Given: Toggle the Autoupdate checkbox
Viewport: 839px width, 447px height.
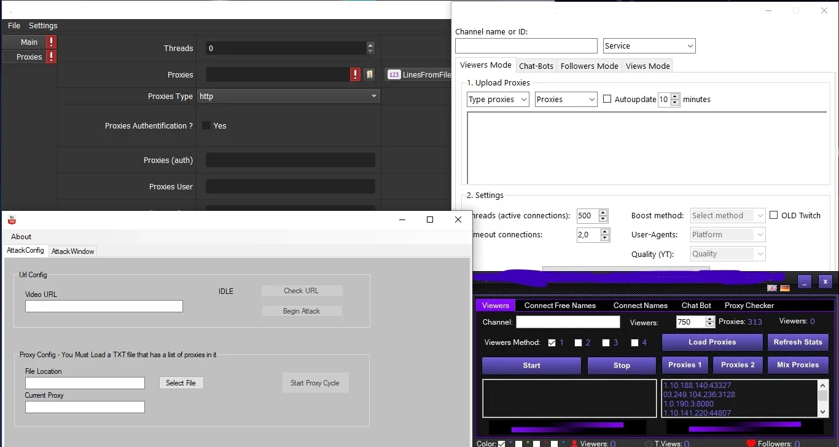Looking at the screenshot, I should coord(607,99).
